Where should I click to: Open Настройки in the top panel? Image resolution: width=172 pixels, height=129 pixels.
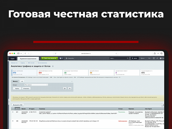point(70,58)
